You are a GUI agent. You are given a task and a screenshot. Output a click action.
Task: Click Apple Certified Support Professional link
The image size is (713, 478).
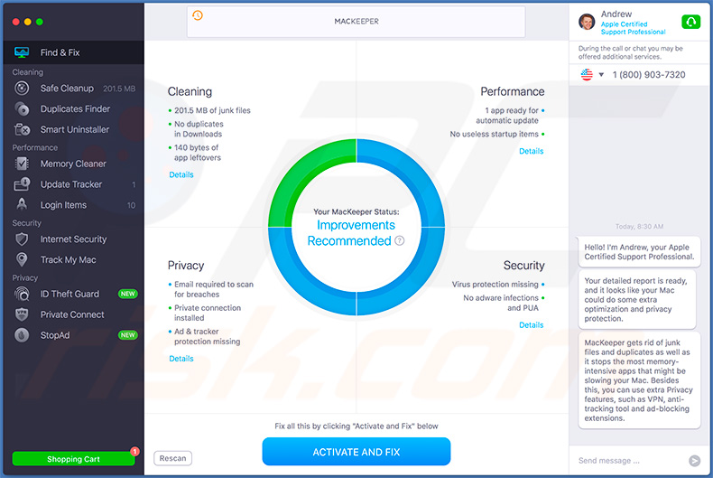(x=633, y=28)
